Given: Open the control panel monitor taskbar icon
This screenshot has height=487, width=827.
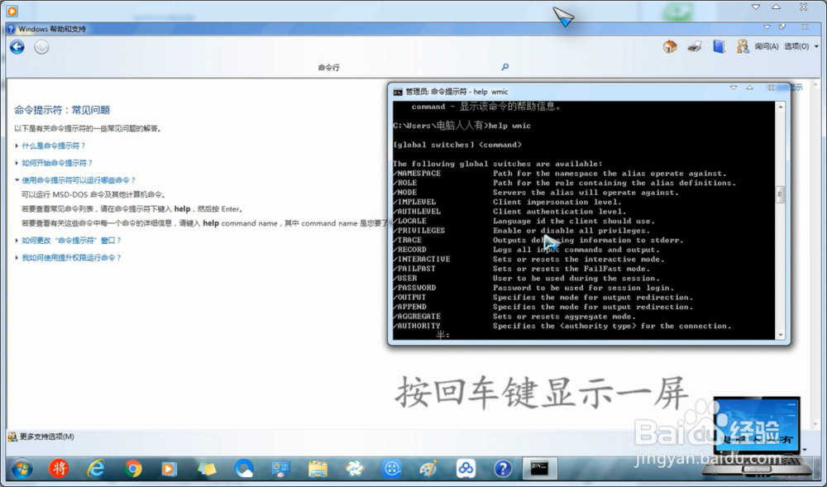Looking at the screenshot, I should click(x=280, y=469).
